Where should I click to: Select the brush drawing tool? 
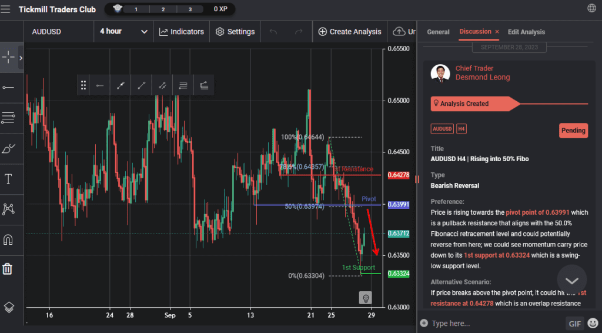click(8, 148)
